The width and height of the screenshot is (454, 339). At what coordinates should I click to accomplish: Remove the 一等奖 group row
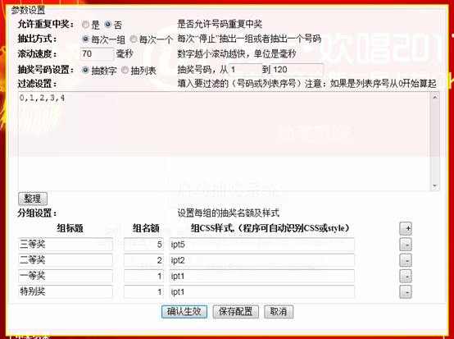point(406,276)
